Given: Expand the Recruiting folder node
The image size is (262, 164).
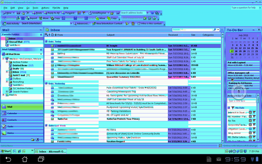Looking at the screenshot, I should (x=7, y=82).
